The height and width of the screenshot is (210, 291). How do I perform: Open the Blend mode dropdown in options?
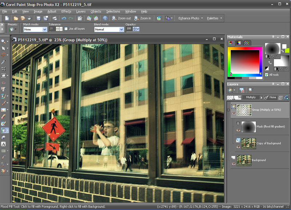(x=121, y=29)
